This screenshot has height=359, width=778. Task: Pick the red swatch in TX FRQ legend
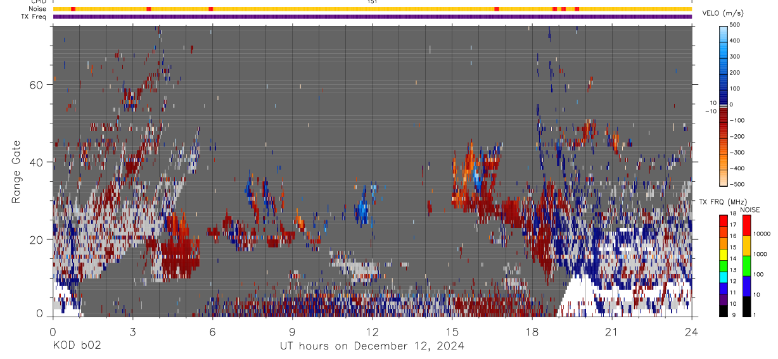click(724, 221)
